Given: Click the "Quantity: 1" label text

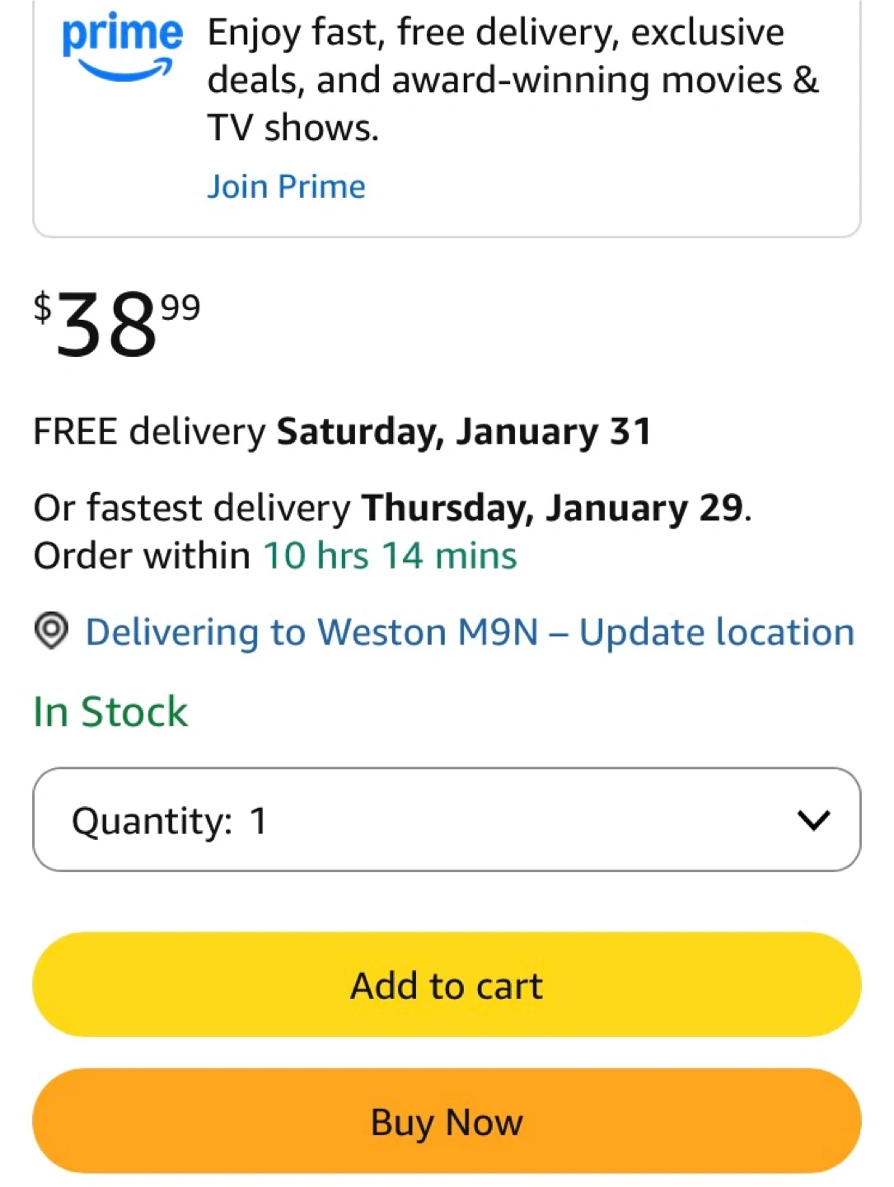Looking at the screenshot, I should pyautogui.click(x=169, y=821).
